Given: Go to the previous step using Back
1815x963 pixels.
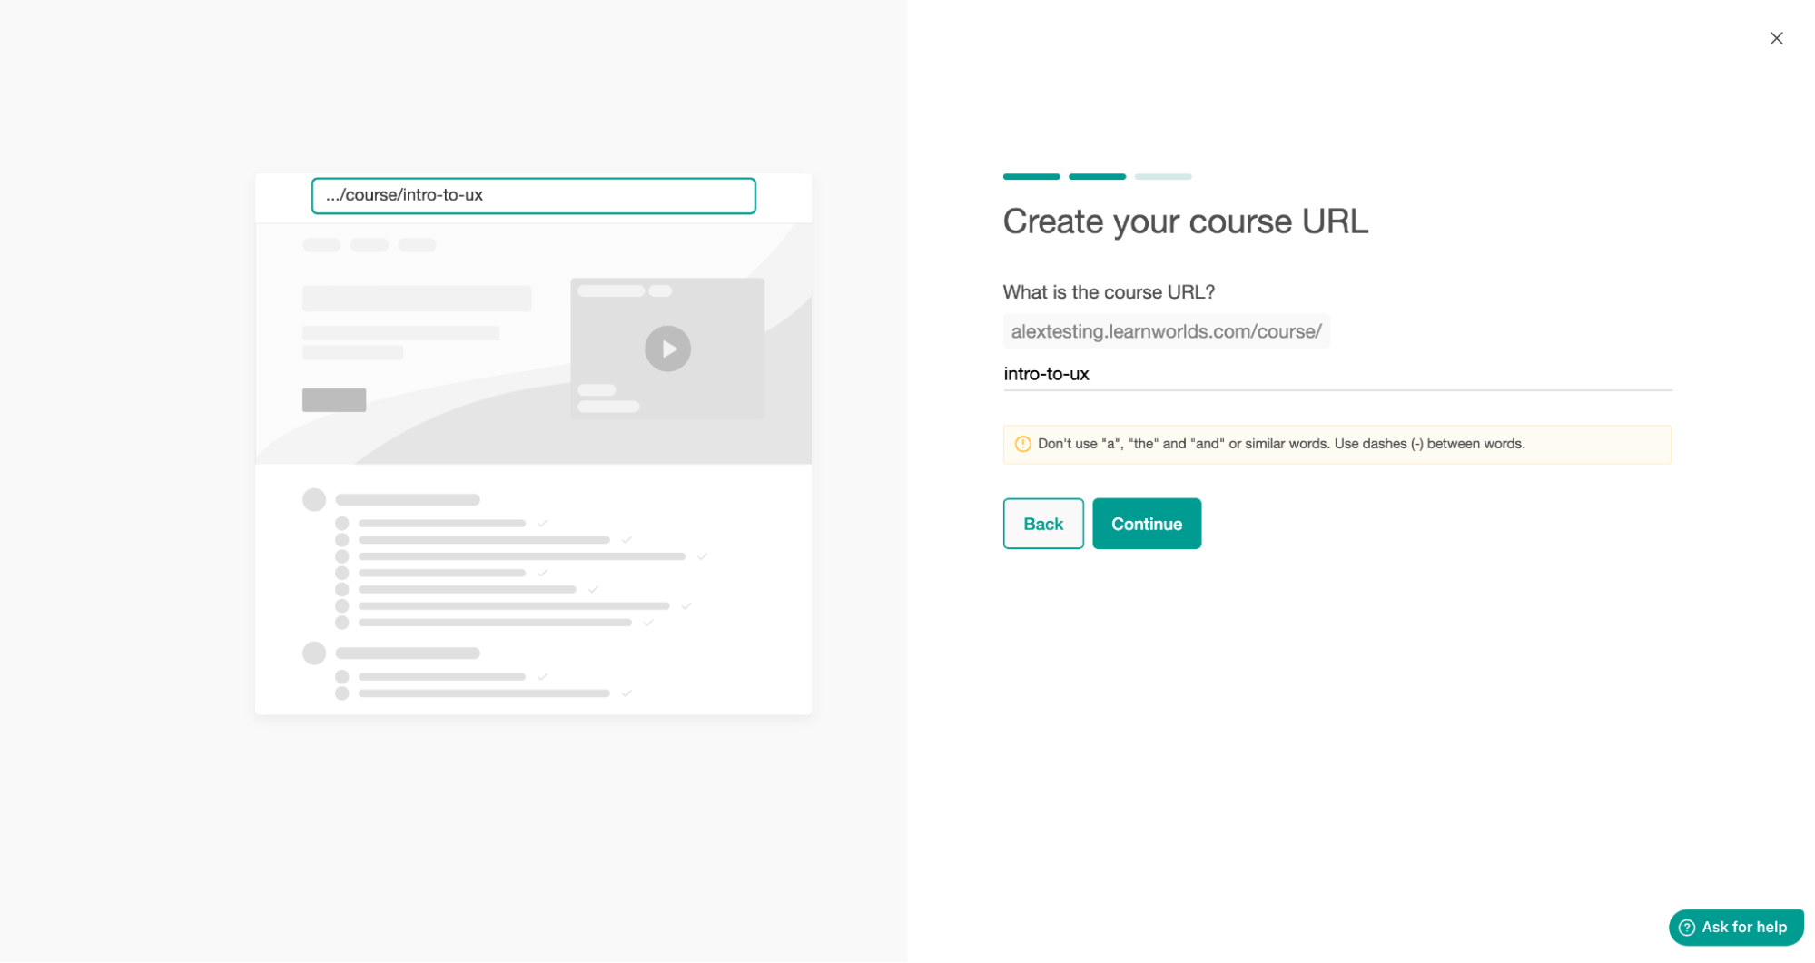Looking at the screenshot, I should point(1042,523).
